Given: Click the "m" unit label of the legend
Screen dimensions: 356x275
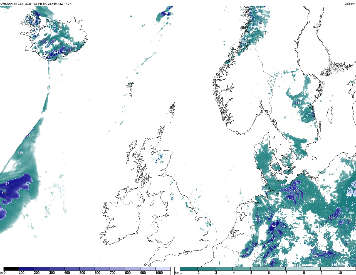Looking at the screenshot, I should (x=2, y=273).
